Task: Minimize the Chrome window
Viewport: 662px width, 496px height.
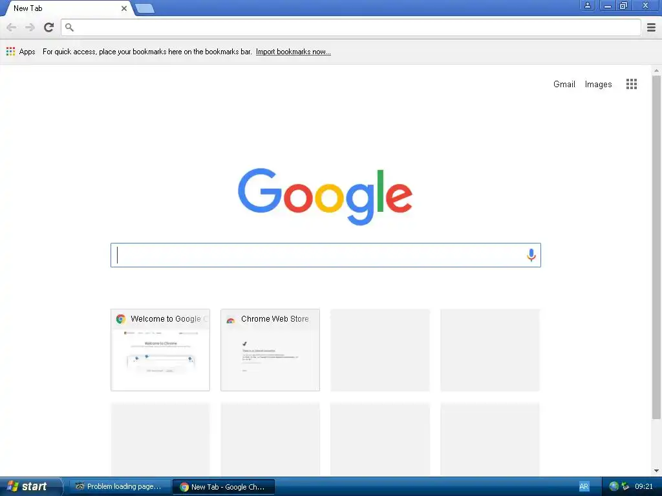Action: (608, 5)
